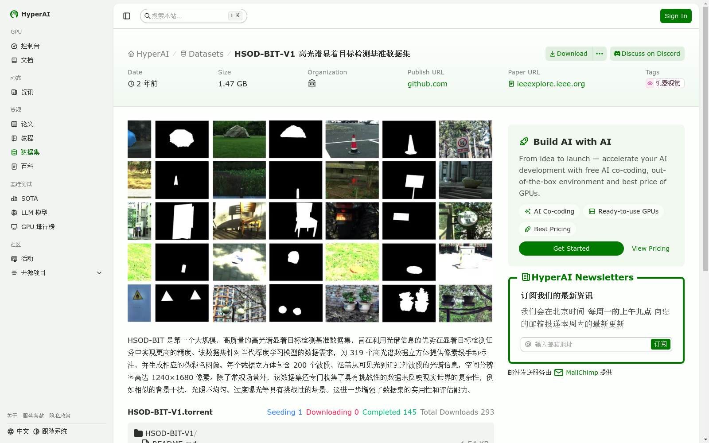Click the HSOD-BIT-V1 folder icon

(x=138, y=433)
